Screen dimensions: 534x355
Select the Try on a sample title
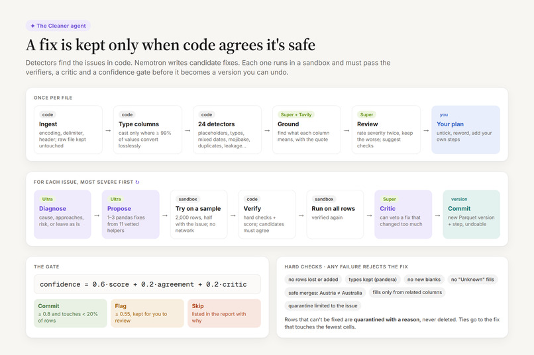coord(198,209)
